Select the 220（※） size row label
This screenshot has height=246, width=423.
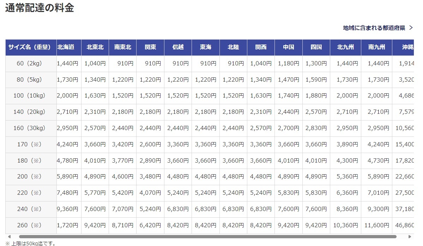31,193
